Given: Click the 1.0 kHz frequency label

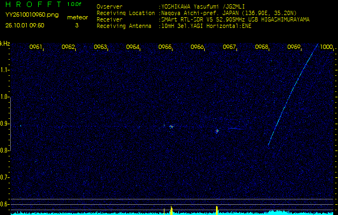Looking at the screenshot, I should [4, 97].
